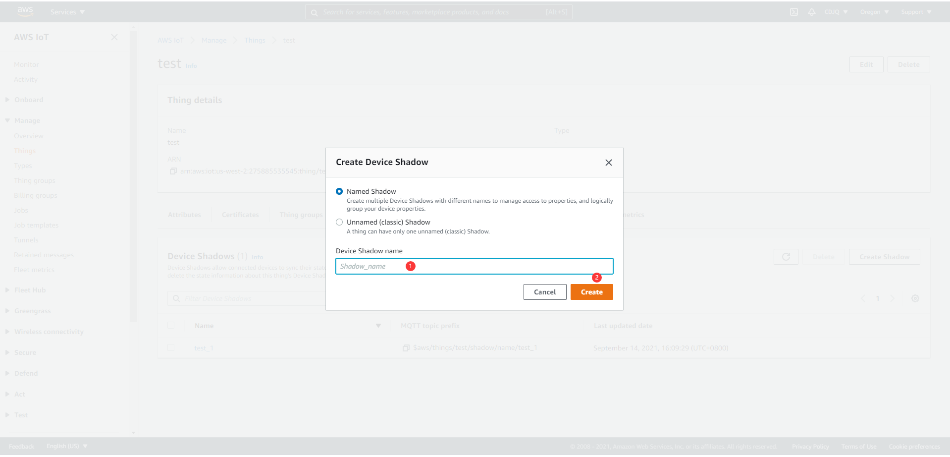Select Unnamed (classic) Shadow option
The width and height of the screenshot is (950, 457).
tap(339, 222)
